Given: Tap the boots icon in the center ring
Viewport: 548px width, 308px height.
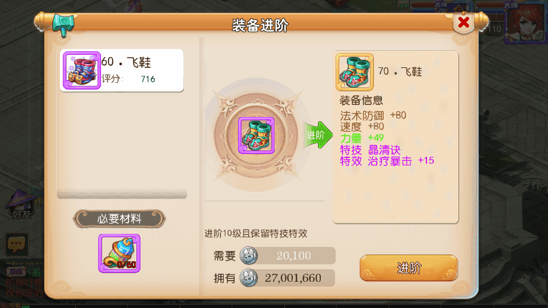Looking at the screenshot, I should (x=256, y=136).
